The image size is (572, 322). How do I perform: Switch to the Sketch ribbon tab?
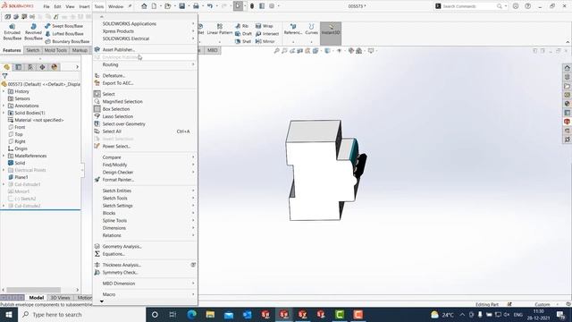click(32, 50)
